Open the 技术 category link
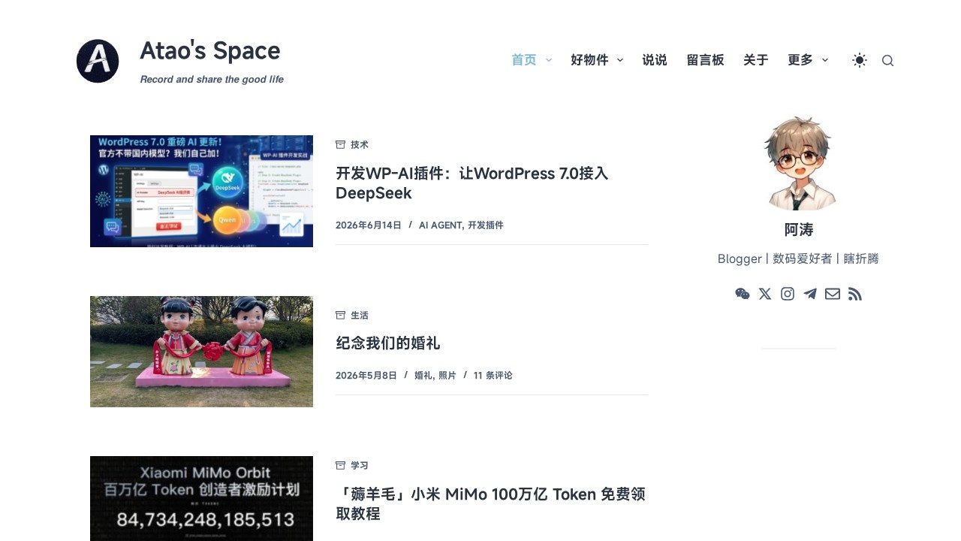The width and height of the screenshot is (961, 541). (x=360, y=144)
